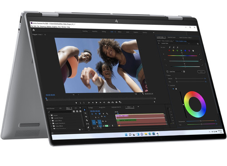
Task: Expand the Audio Transitions folder
Action: click(51, 123)
